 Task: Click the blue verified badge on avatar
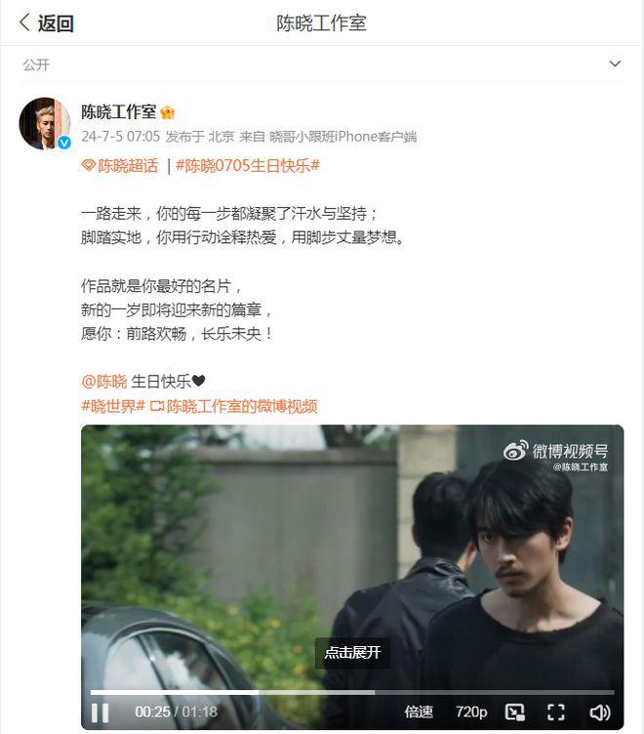point(64,143)
